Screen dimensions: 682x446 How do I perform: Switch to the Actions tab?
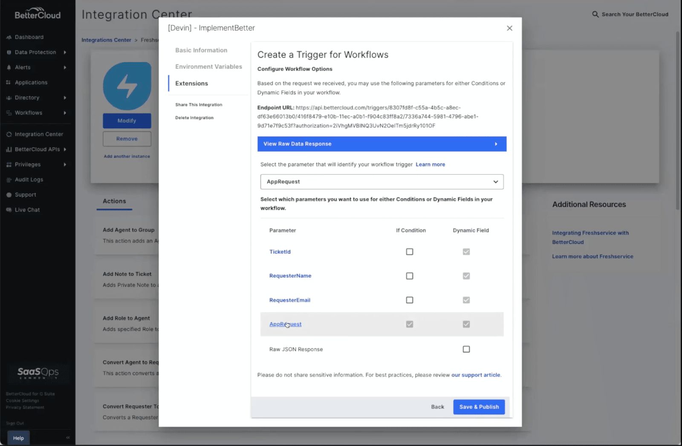[114, 201]
